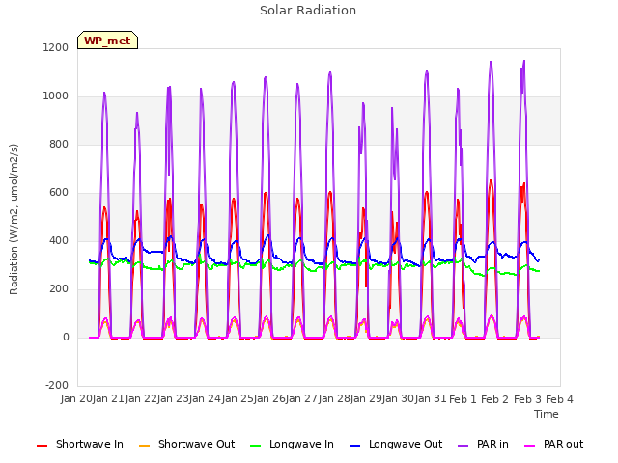Click the orange Shortwave Out legend swatch
The image size is (618, 463).
[x=144, y=446]
